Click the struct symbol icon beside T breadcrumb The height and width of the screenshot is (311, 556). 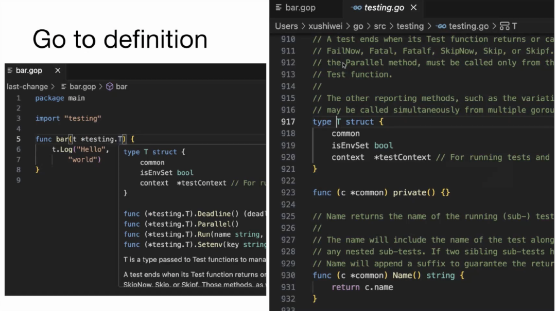[505, 26]
